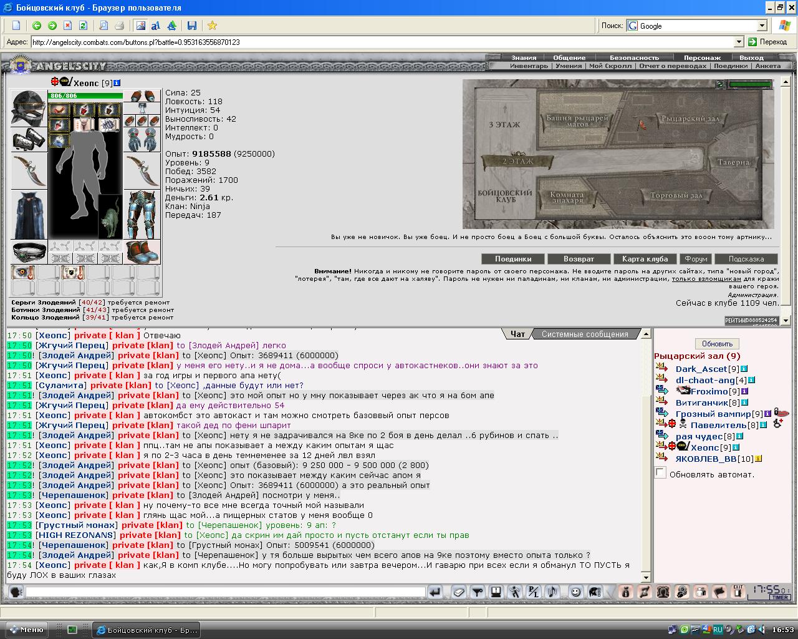The image size is (798, 639).
Task: Open the 'Безопасность' top menu
Action: 634,57
